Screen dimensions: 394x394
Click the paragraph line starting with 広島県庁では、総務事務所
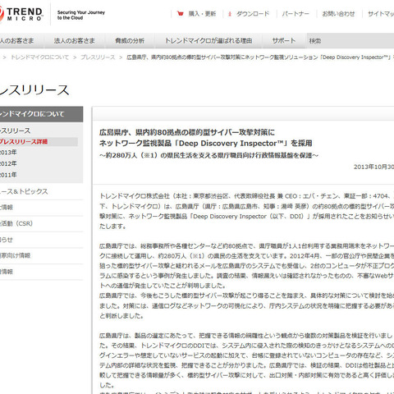[x=246, y=245]
